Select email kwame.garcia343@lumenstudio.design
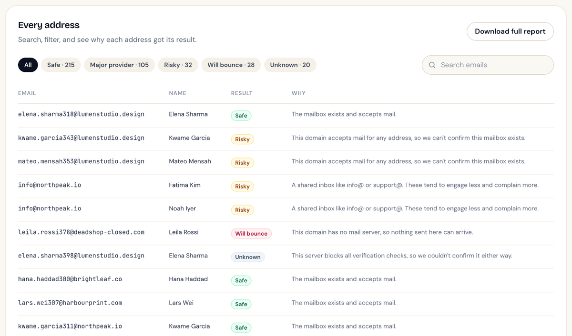 (81, 138)
